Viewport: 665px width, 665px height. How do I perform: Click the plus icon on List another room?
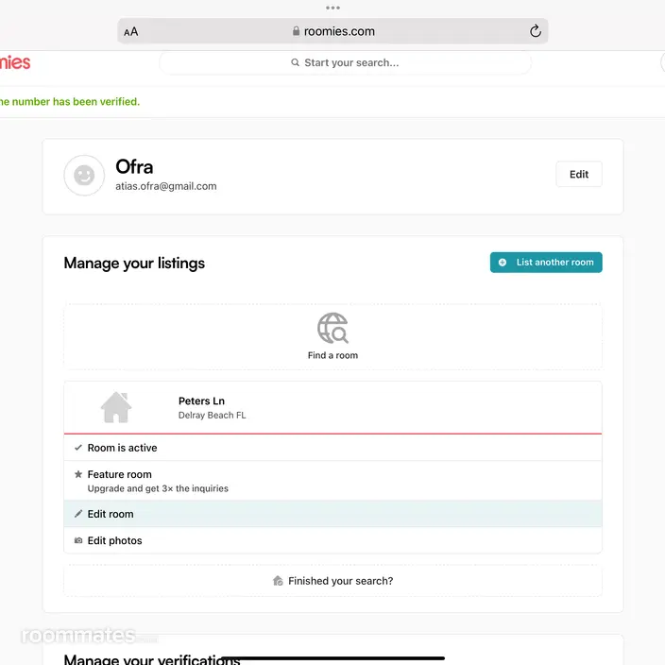[x=503, y=263]
